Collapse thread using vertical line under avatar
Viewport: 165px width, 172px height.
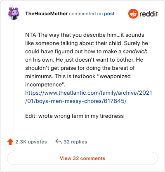click(14, 76)
